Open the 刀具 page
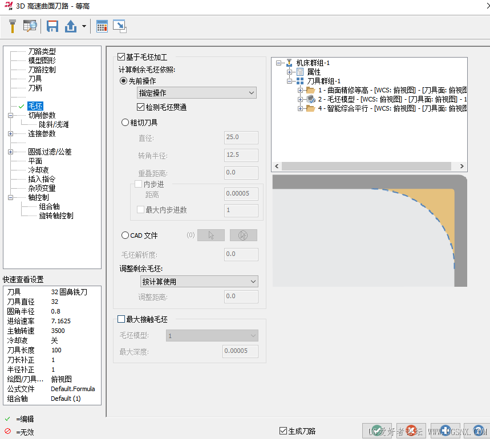Viewport: 490px width, 439px height. (35, 79)
